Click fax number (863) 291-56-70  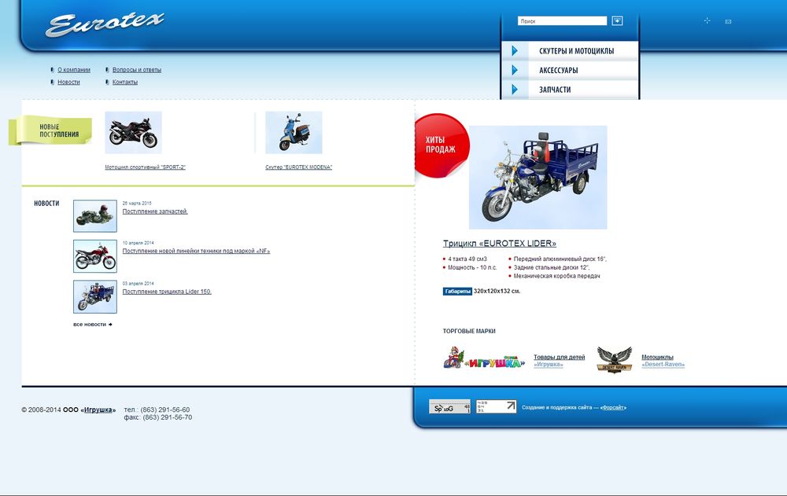(167, 417)
